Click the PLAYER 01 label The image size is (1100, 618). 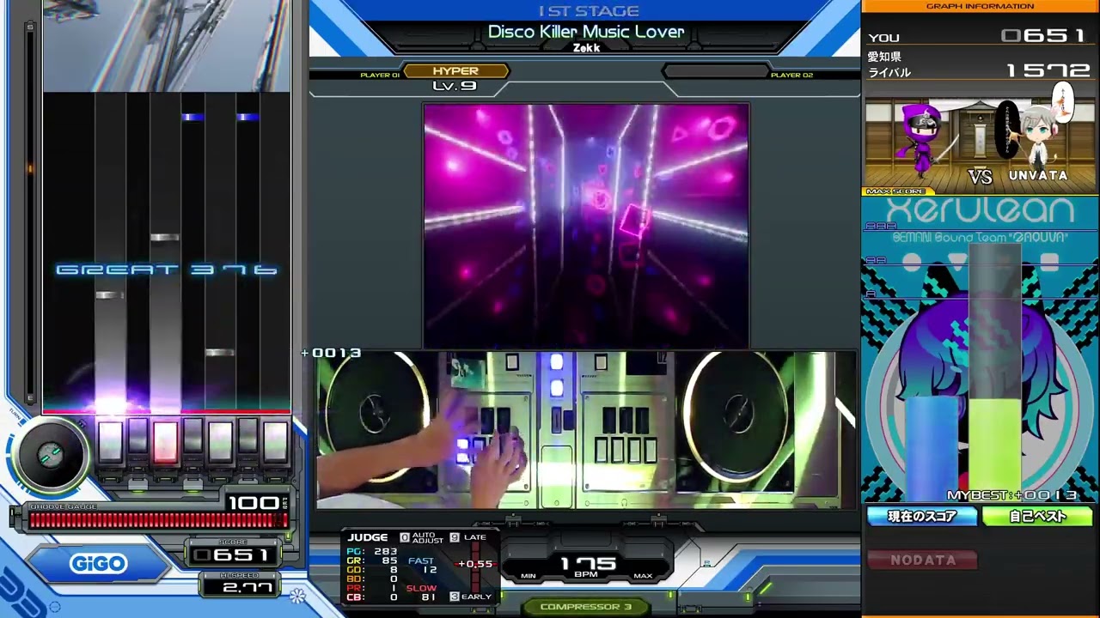coord(380,76)
